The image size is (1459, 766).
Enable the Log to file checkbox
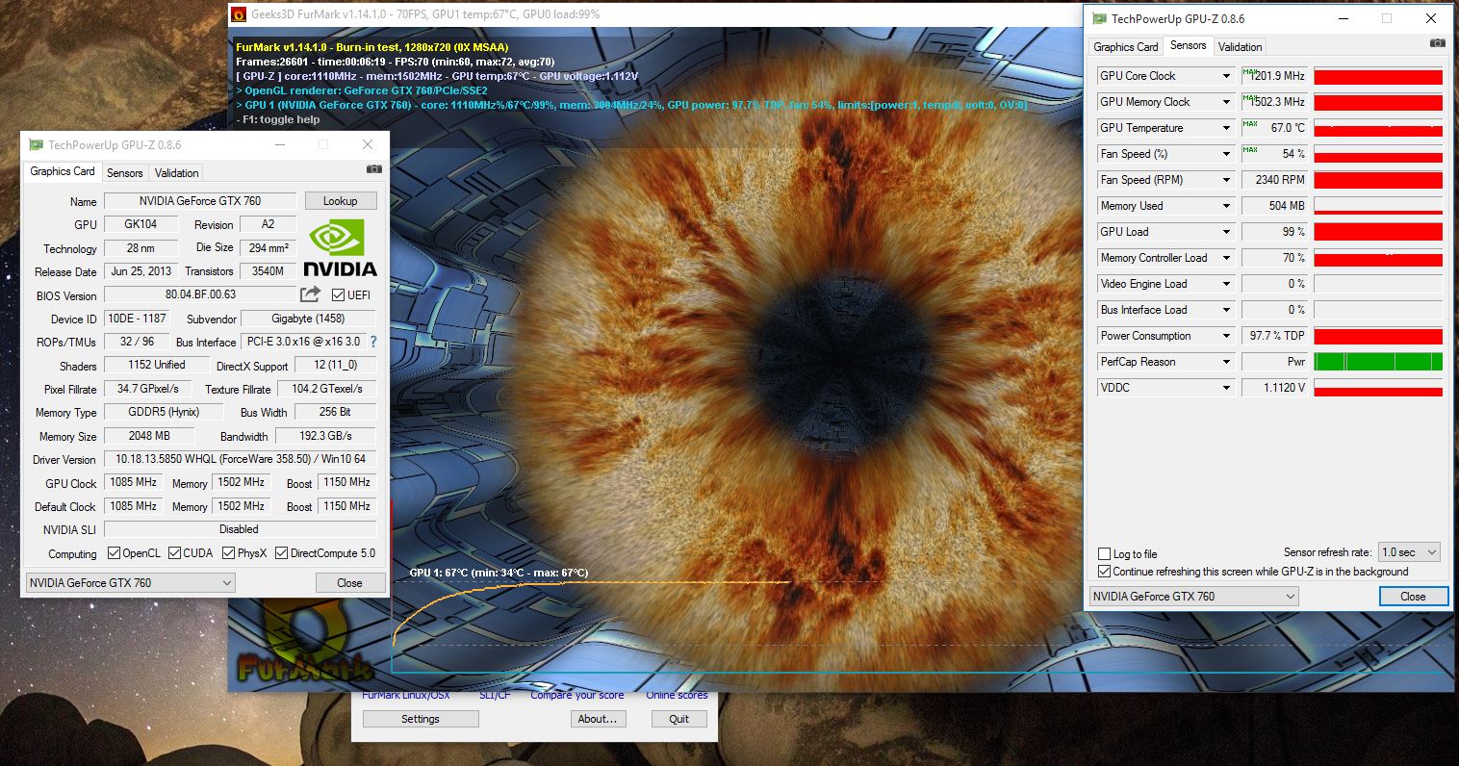pyautogui.click(x=1105, y=554)
